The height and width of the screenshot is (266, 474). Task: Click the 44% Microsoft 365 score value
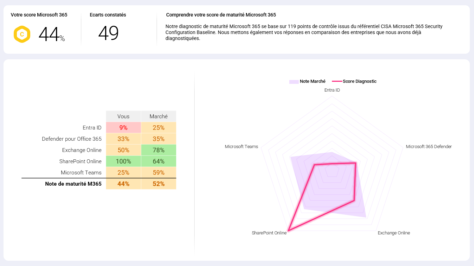click(x=51, y=35)
